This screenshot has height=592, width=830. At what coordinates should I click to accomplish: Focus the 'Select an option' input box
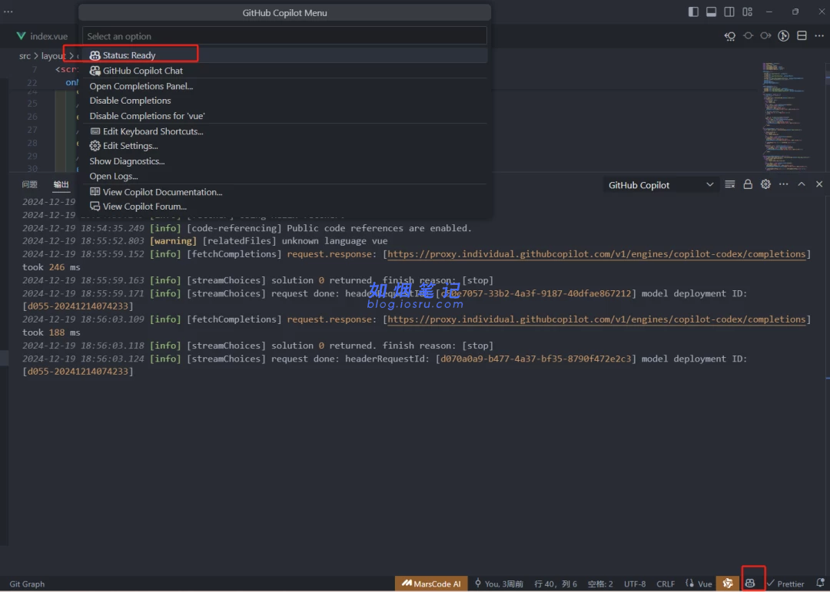coord(284,36)
